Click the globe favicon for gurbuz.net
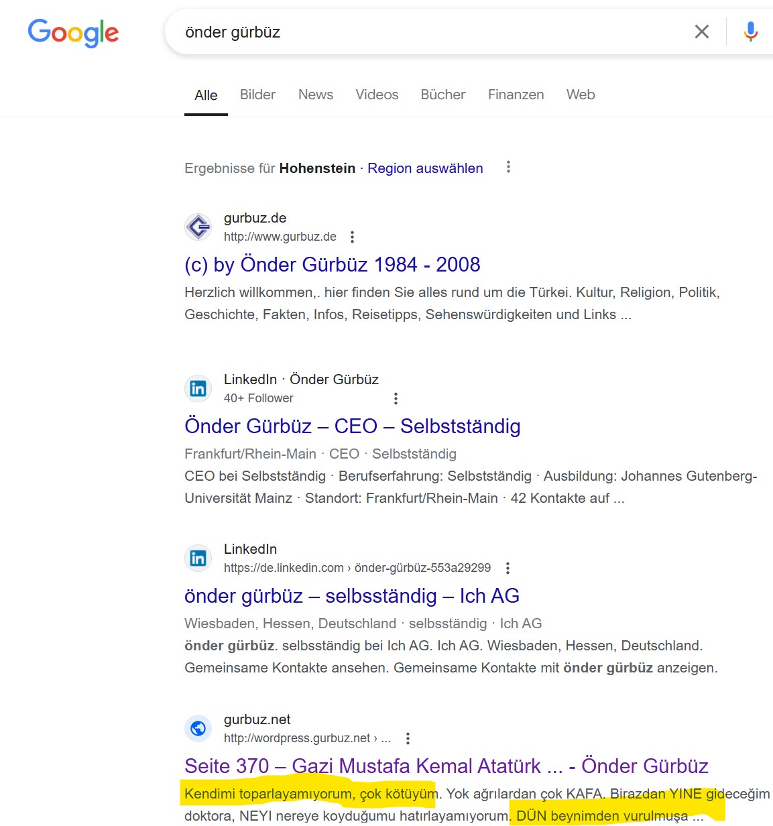773x826 pixels. (198, 728)
